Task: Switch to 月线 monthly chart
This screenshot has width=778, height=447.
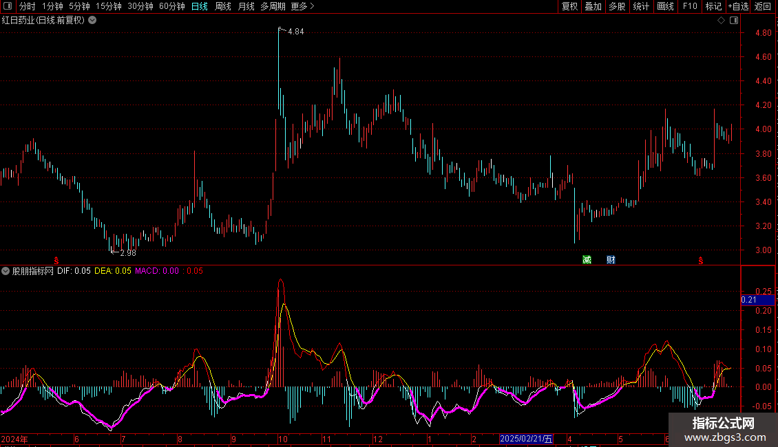Action: [246, 6]
